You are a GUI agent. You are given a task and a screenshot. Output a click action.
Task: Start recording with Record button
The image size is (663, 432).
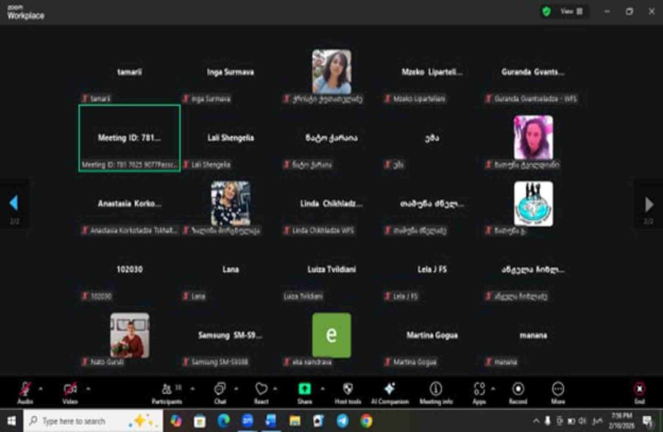point(518,390)
